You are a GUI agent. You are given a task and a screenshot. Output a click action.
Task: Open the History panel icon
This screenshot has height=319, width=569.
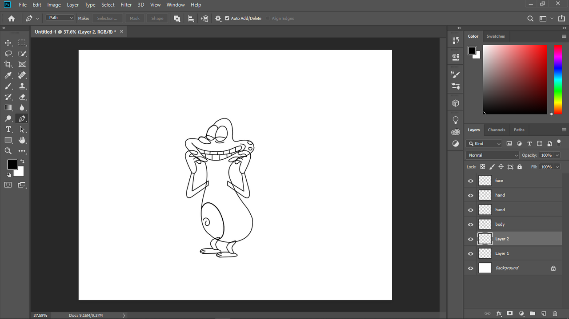456,40
